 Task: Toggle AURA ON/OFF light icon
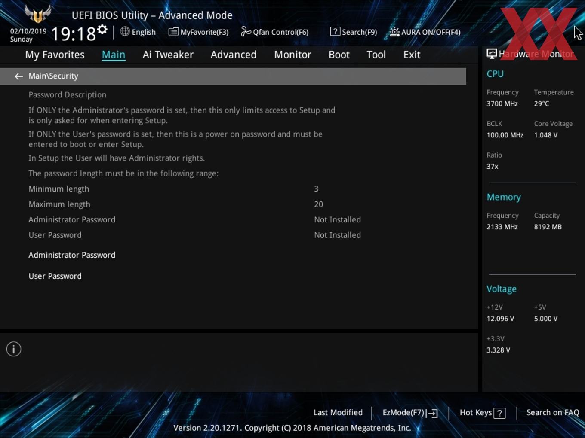click(x=394, y=32)
